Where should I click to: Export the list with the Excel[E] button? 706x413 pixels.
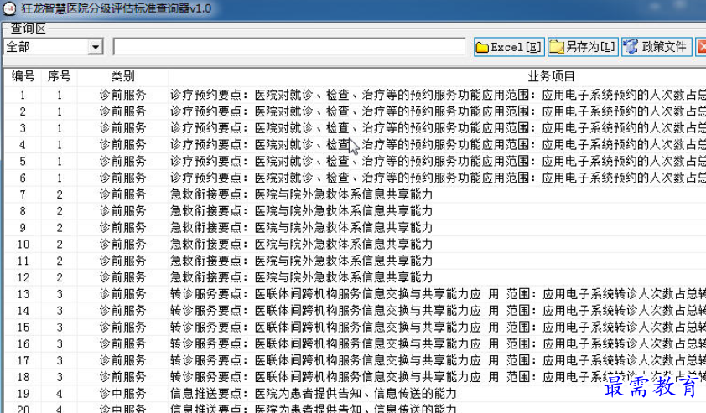point(509,47)
